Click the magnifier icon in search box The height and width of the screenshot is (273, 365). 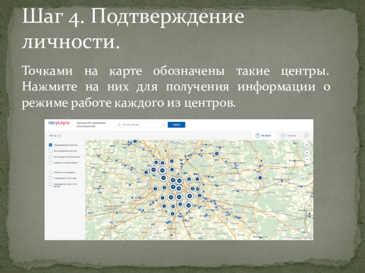pos(118,125)
